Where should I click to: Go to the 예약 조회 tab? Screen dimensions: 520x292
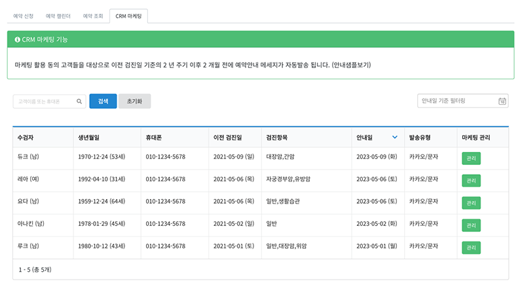92,15
